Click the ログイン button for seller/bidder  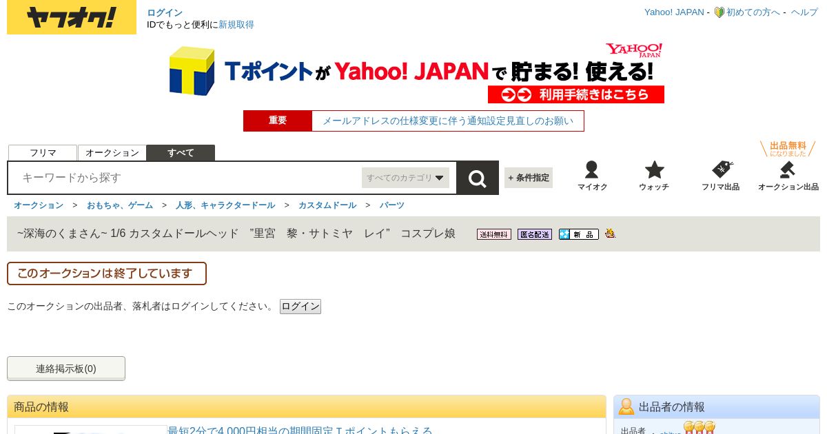tap(300, 307)
